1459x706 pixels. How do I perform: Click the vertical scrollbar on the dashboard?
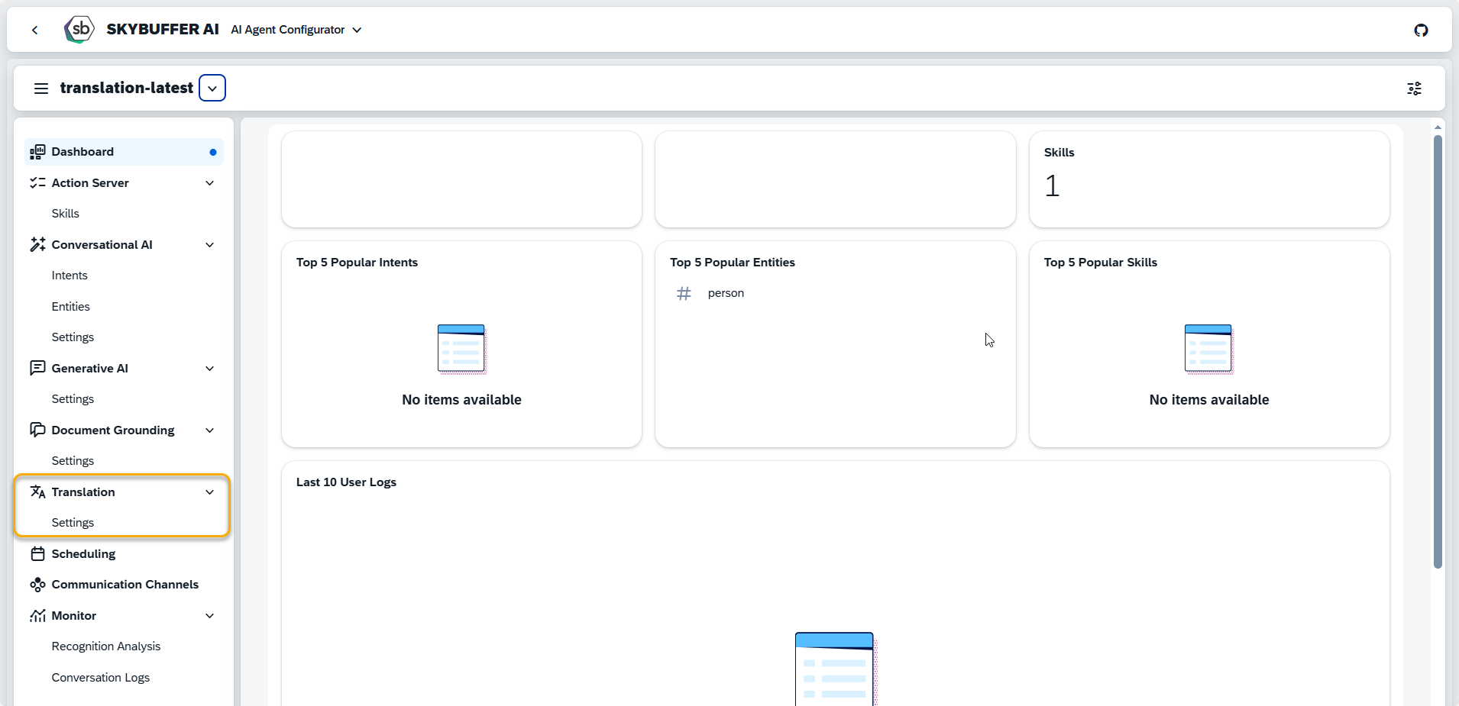(x=1438, y=351)
